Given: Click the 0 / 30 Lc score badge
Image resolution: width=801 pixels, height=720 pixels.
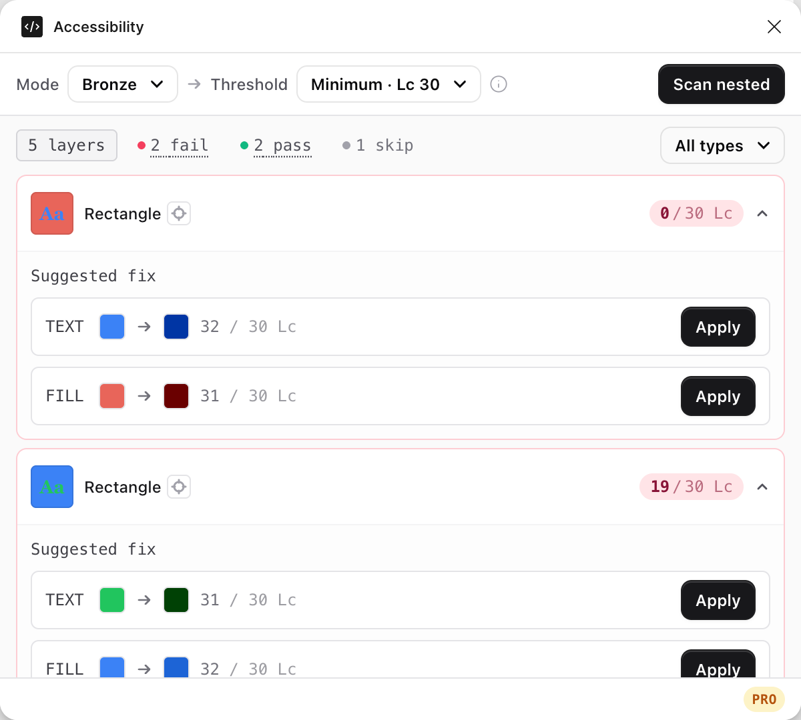Looking at the screenshot, I should [x=696, y=213].
